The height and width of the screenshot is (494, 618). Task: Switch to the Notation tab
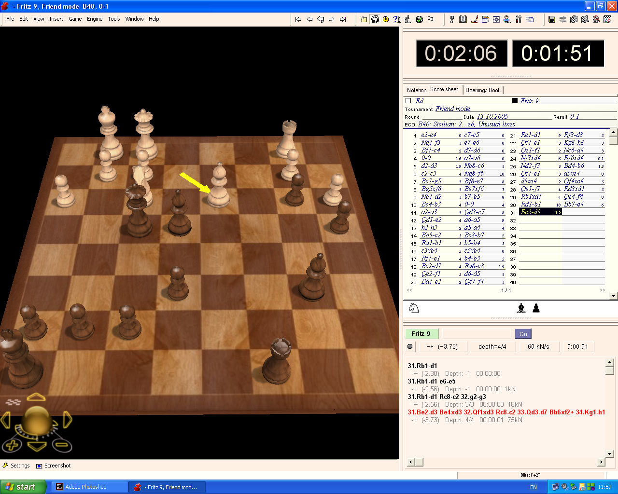click(x=416, y=90)
